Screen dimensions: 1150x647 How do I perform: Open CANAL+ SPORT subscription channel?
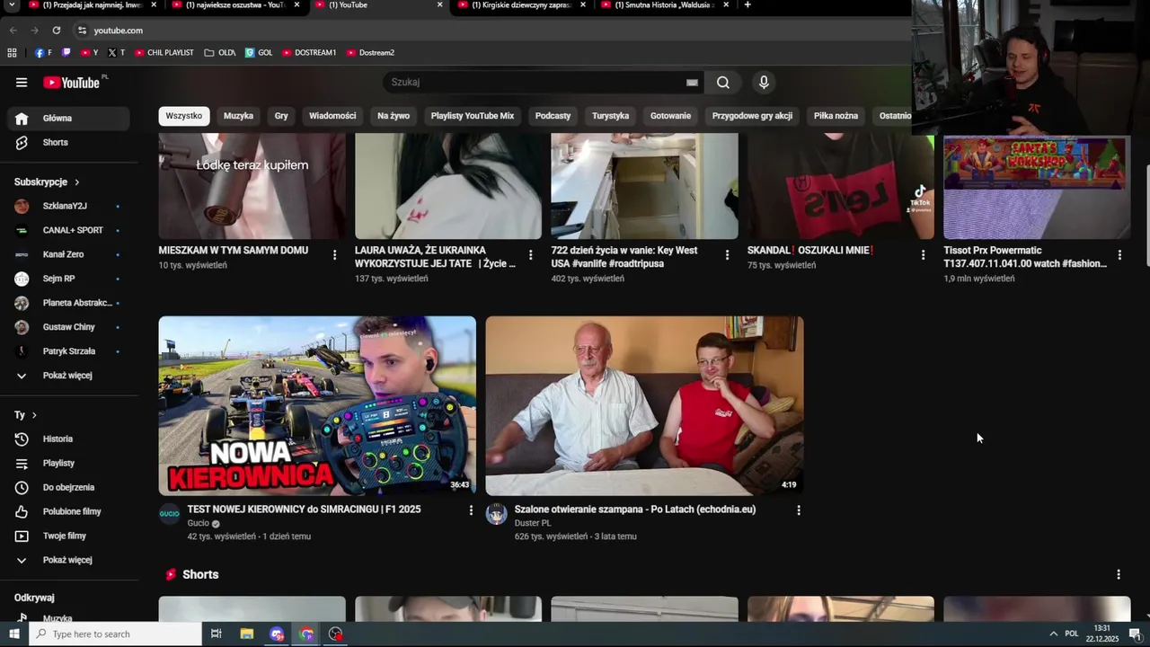(x=69, y=231)
